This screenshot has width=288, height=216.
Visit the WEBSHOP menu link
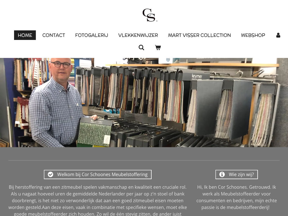253,35
